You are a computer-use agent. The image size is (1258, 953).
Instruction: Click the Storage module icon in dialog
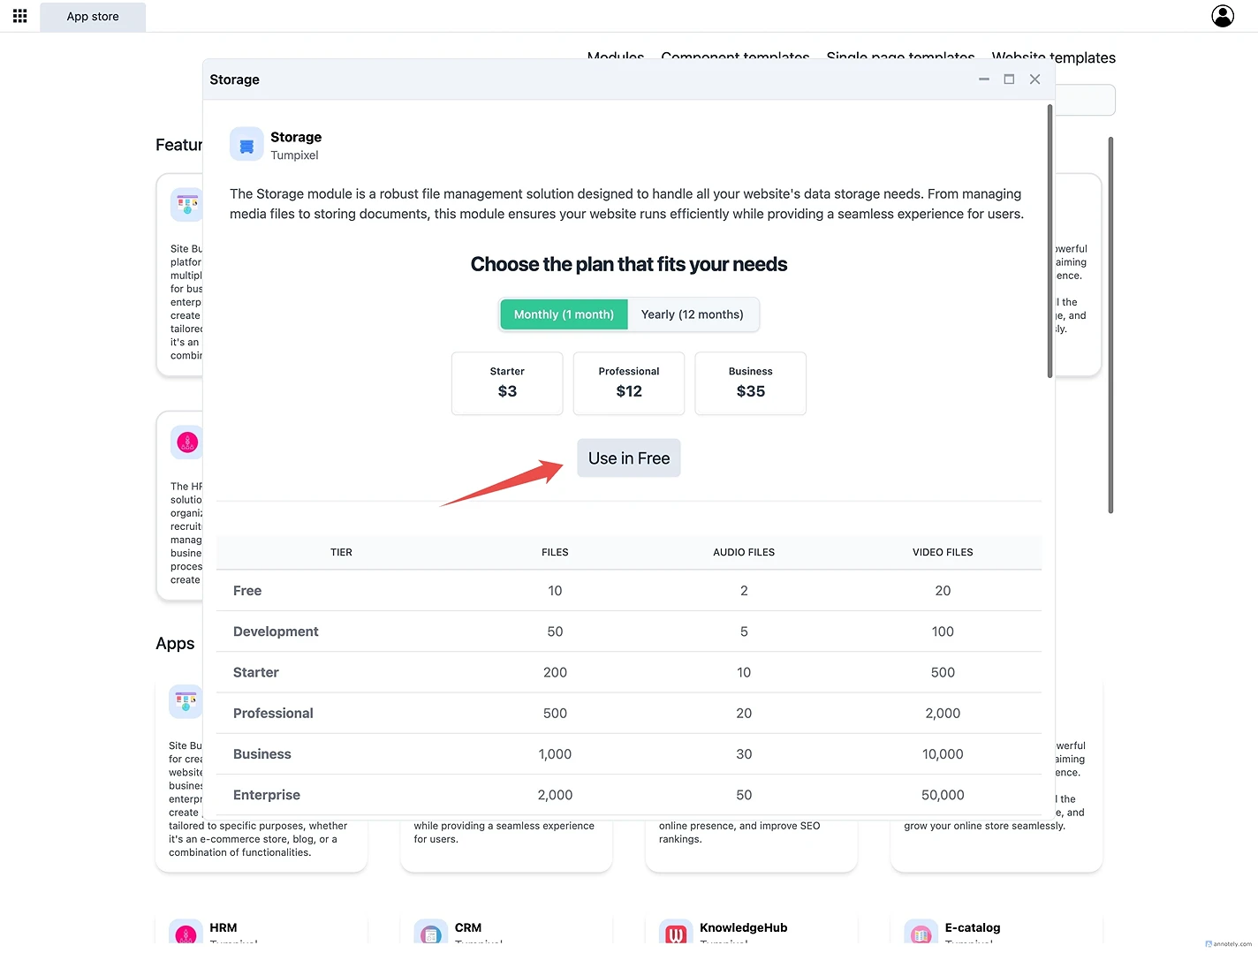tap(246, 145)
